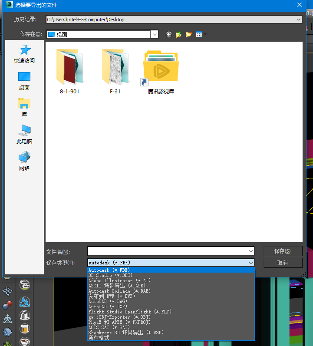The image size is (313, 346).
Task: Select the F-31 folder
Action: point(115,72)
